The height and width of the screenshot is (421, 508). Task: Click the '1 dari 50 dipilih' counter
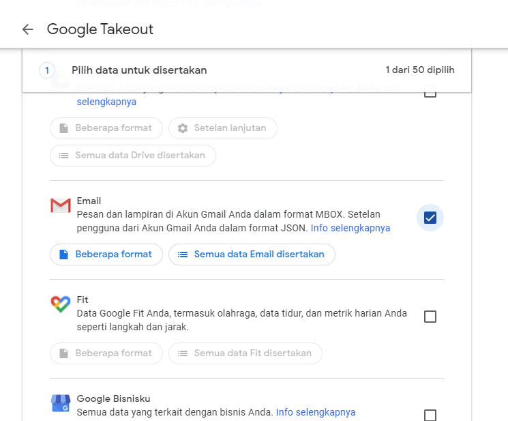(x=420, y=70)
